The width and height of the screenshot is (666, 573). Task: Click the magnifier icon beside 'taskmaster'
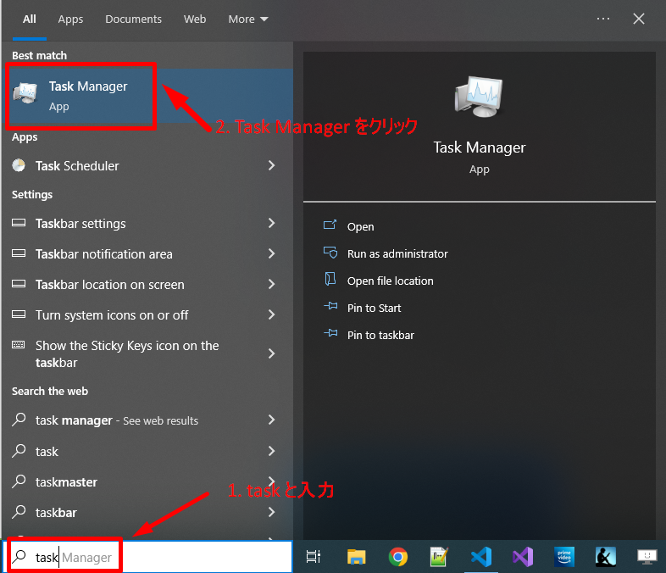click(x=19, y=481)
